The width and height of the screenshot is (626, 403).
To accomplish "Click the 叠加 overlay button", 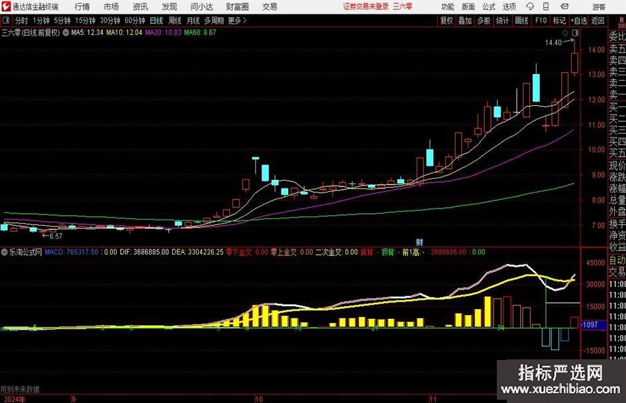I will click(x=465, y=21).
